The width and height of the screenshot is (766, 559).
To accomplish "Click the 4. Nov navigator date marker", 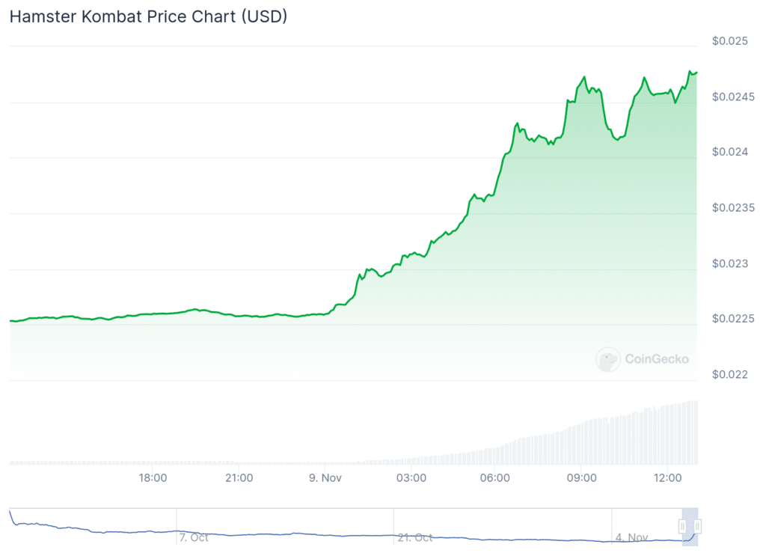I will pos(631,537).
